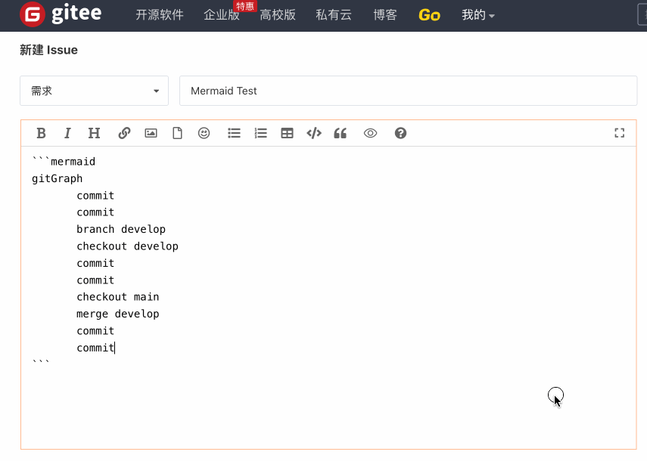Insert an ordered numbered list
This screenshot has height=461, width=647.
261,133
